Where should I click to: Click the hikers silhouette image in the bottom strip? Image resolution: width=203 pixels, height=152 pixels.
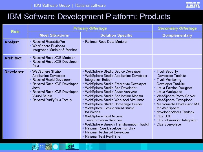coord(72,147)
